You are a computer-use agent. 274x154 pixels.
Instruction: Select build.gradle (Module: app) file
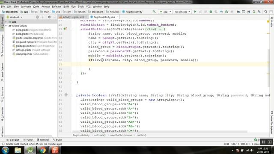pos(28,34)
